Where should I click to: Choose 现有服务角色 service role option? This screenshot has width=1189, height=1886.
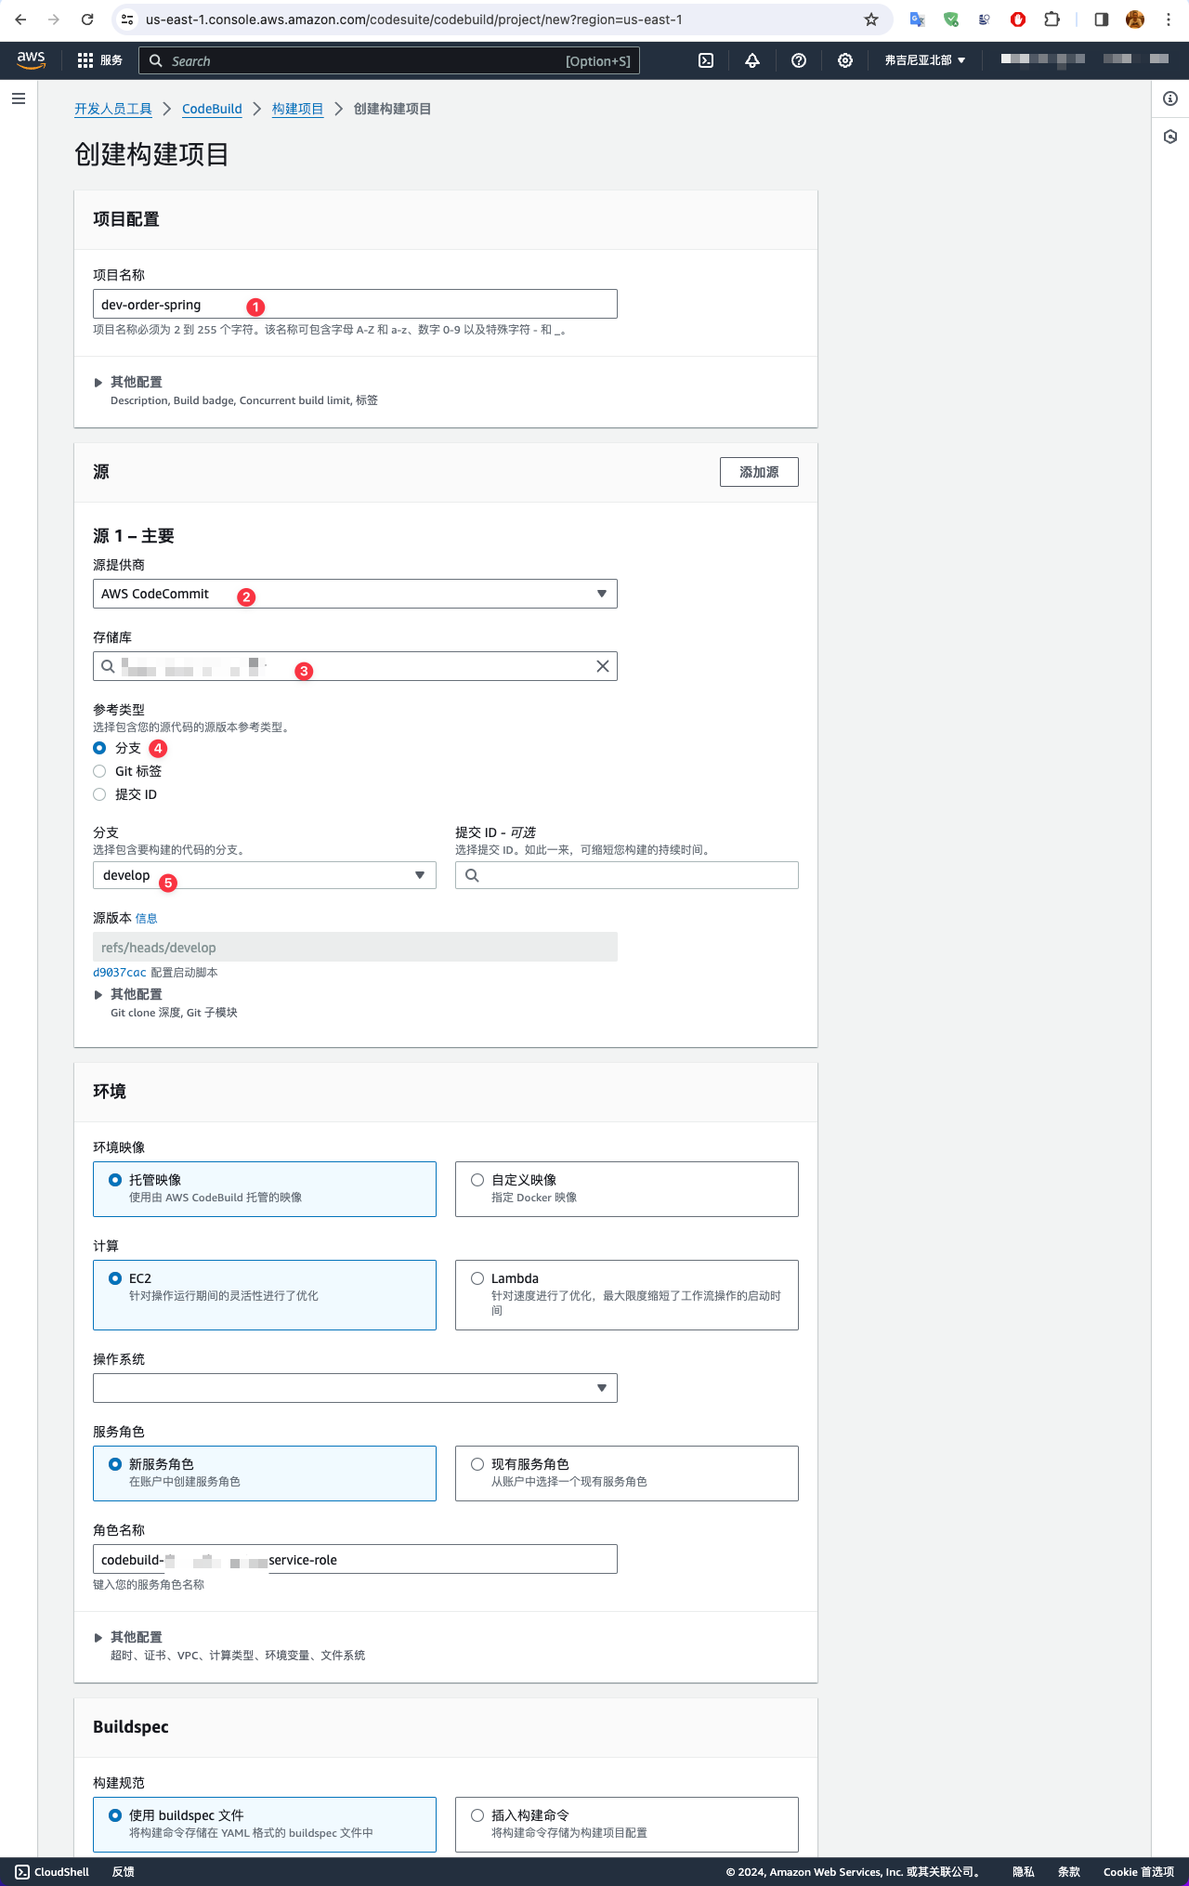click(x=627, y=1473)
